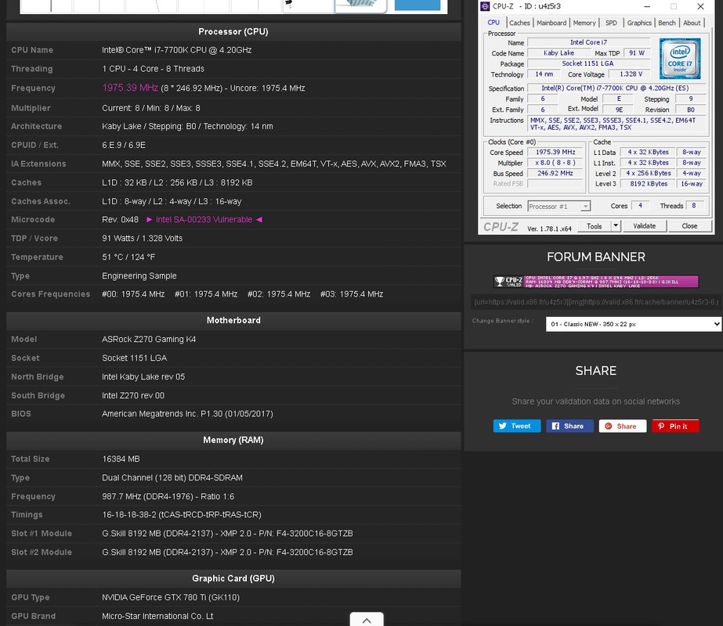Click the Intel Core i7 logo badge
The height and width of the screenshot is (626, 723).
pyautogui.click(x=680, y=59)
